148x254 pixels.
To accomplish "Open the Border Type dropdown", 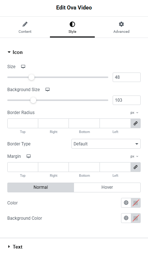I will [106, 144].
